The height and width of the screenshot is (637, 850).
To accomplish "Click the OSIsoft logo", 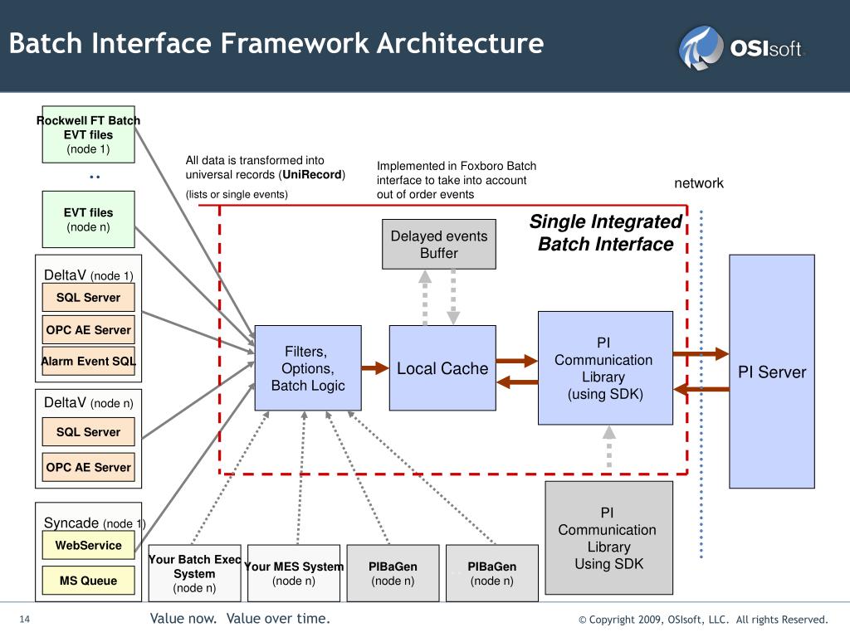I will [741, 48].
